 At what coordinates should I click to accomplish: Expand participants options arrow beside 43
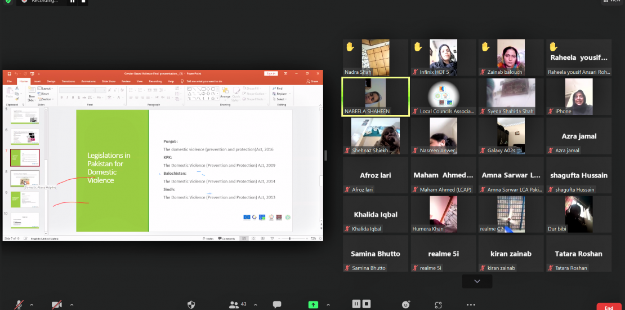pos(255,305)
